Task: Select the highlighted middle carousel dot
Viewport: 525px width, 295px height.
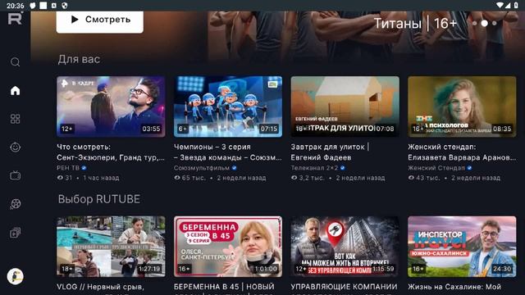Action: point(484,24)
